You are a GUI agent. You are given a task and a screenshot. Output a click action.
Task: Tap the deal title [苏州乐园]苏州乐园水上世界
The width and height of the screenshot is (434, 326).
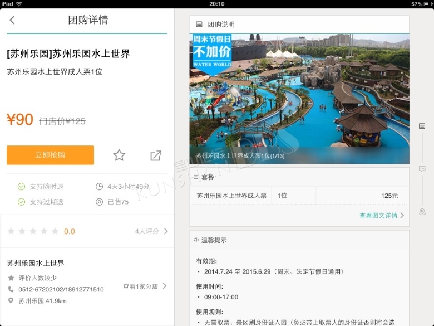[68, 53]
